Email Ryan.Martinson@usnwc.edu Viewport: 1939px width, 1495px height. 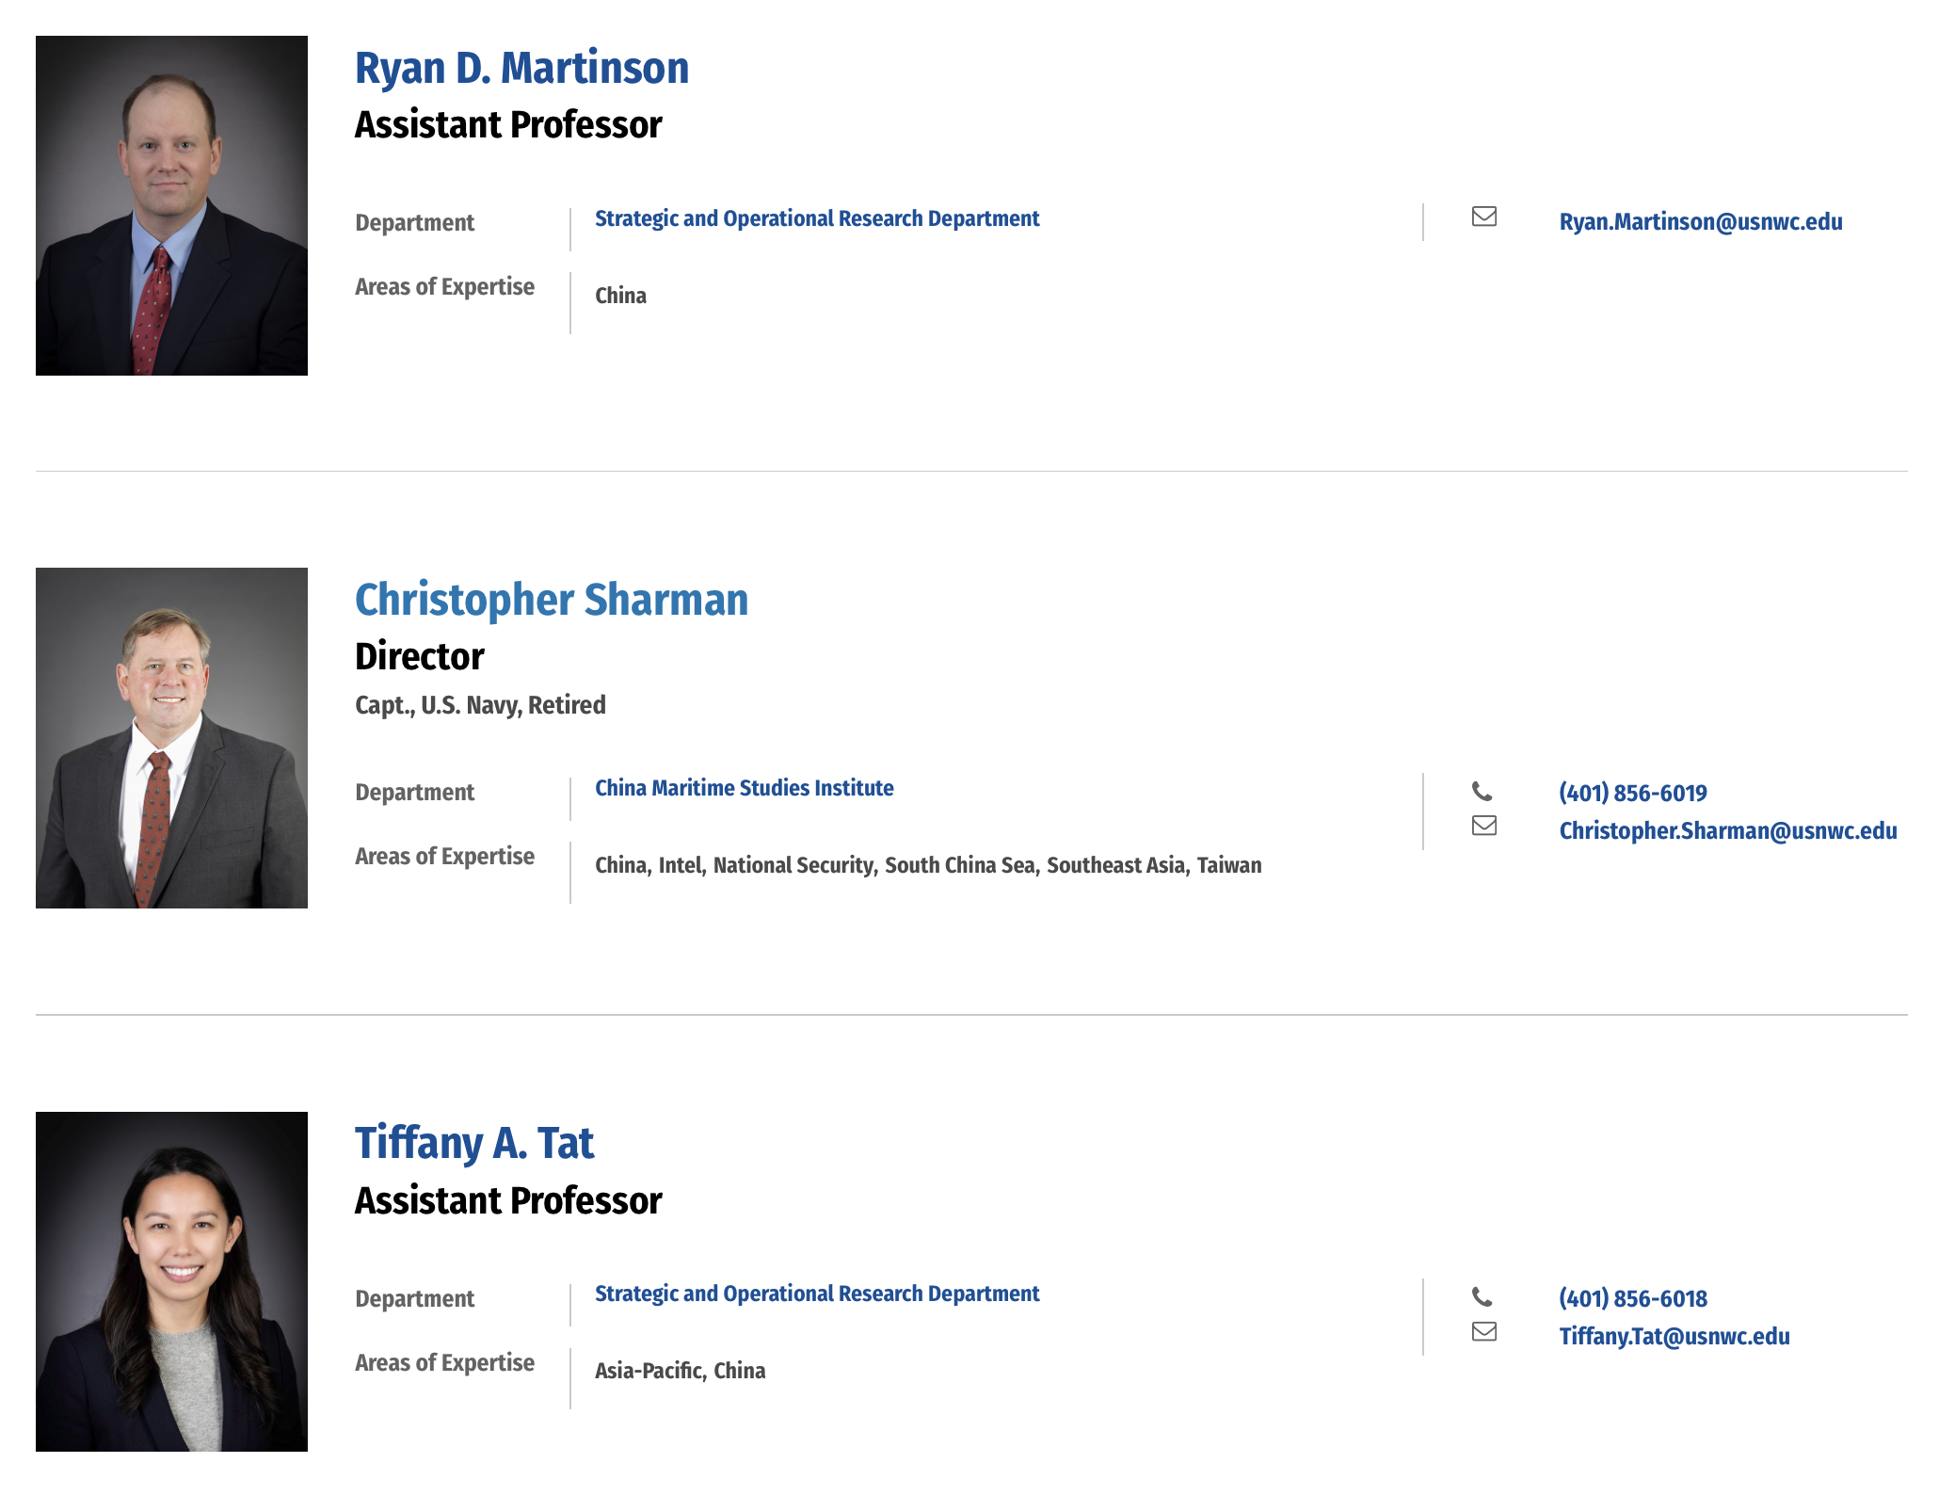coord(1701,222)
